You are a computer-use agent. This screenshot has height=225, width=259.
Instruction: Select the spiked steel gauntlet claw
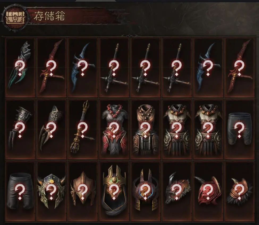[x=20, y=129]
